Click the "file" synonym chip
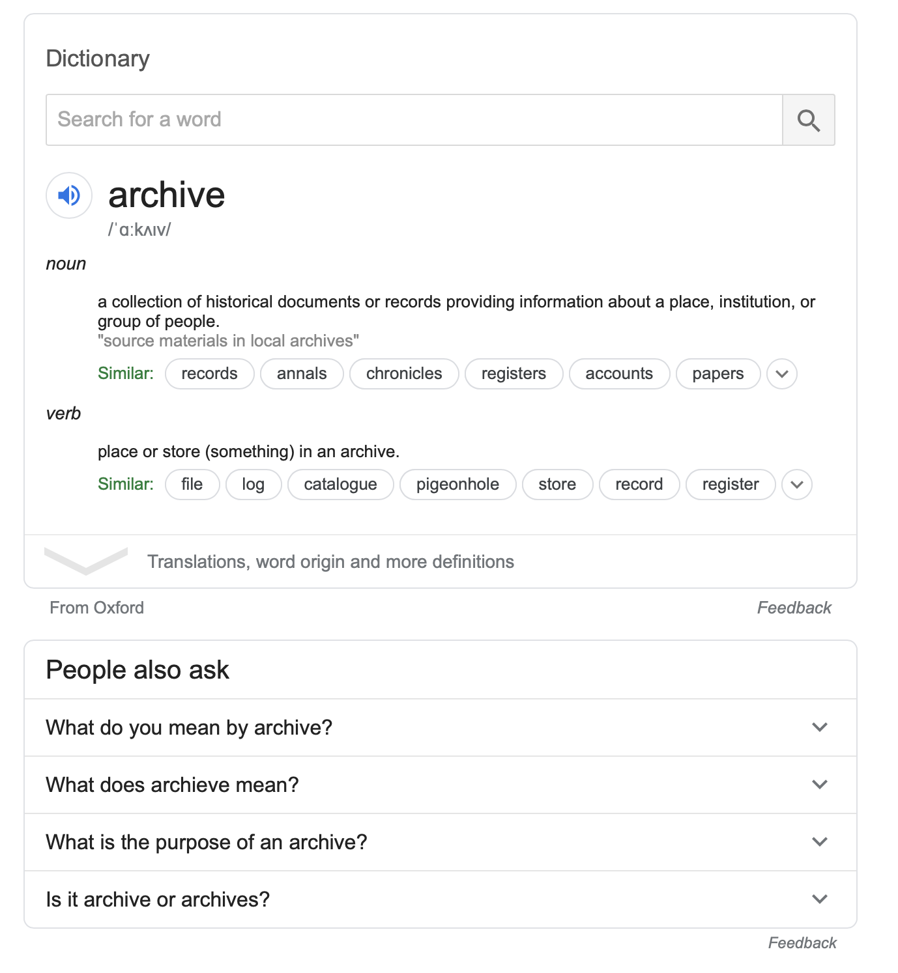The width and height of the screenshot is (898, 973). coord(192,485)
